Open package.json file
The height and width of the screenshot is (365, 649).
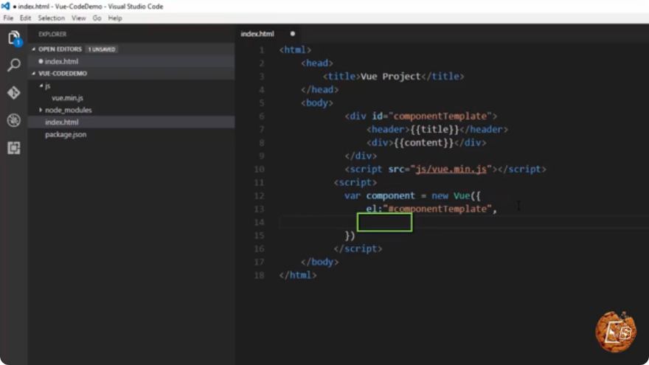click(66, 134)
